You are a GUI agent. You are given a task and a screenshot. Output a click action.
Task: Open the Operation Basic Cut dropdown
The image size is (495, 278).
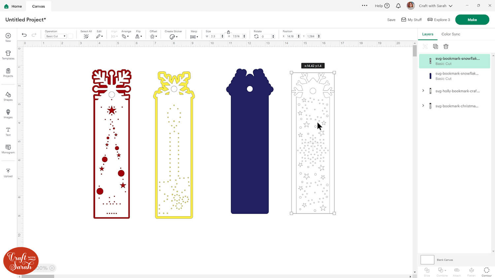55,36
